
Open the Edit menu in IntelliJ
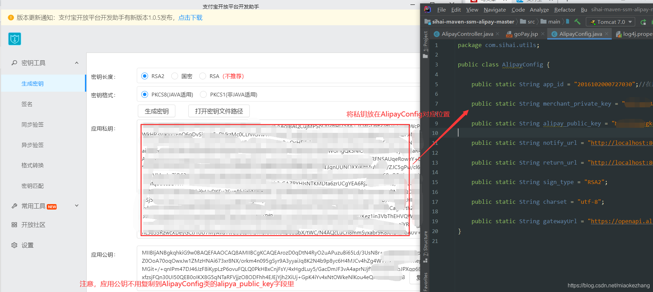coord(456,10)
